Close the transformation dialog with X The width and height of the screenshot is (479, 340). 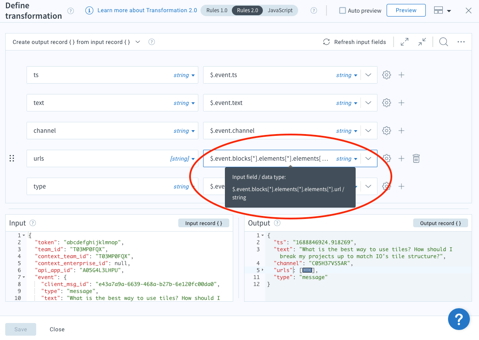tap(468, 11)
